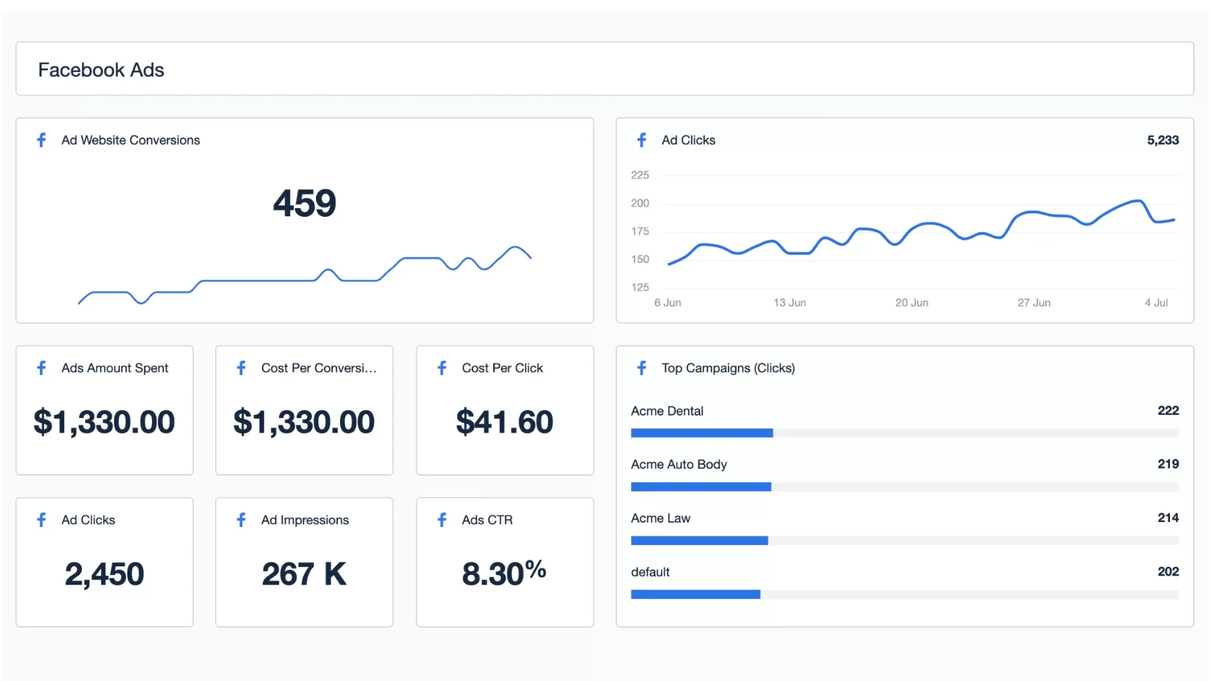The height and width of the screenshot is (681, 1211).
Task: Click the 5,233 total on Ad Clicks chart
Action: click(1162, 140)
